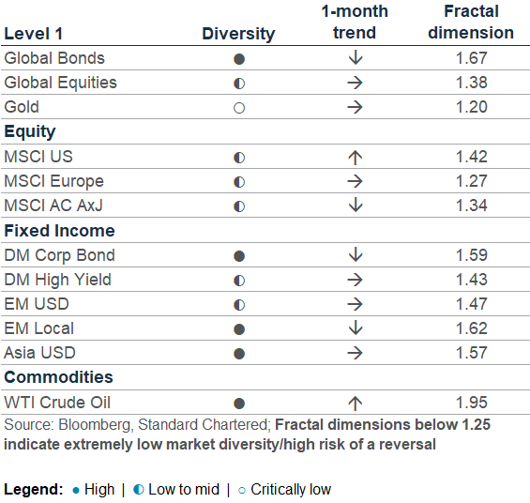Click the Global Equities half-filled diversity circle

[239, 84]
